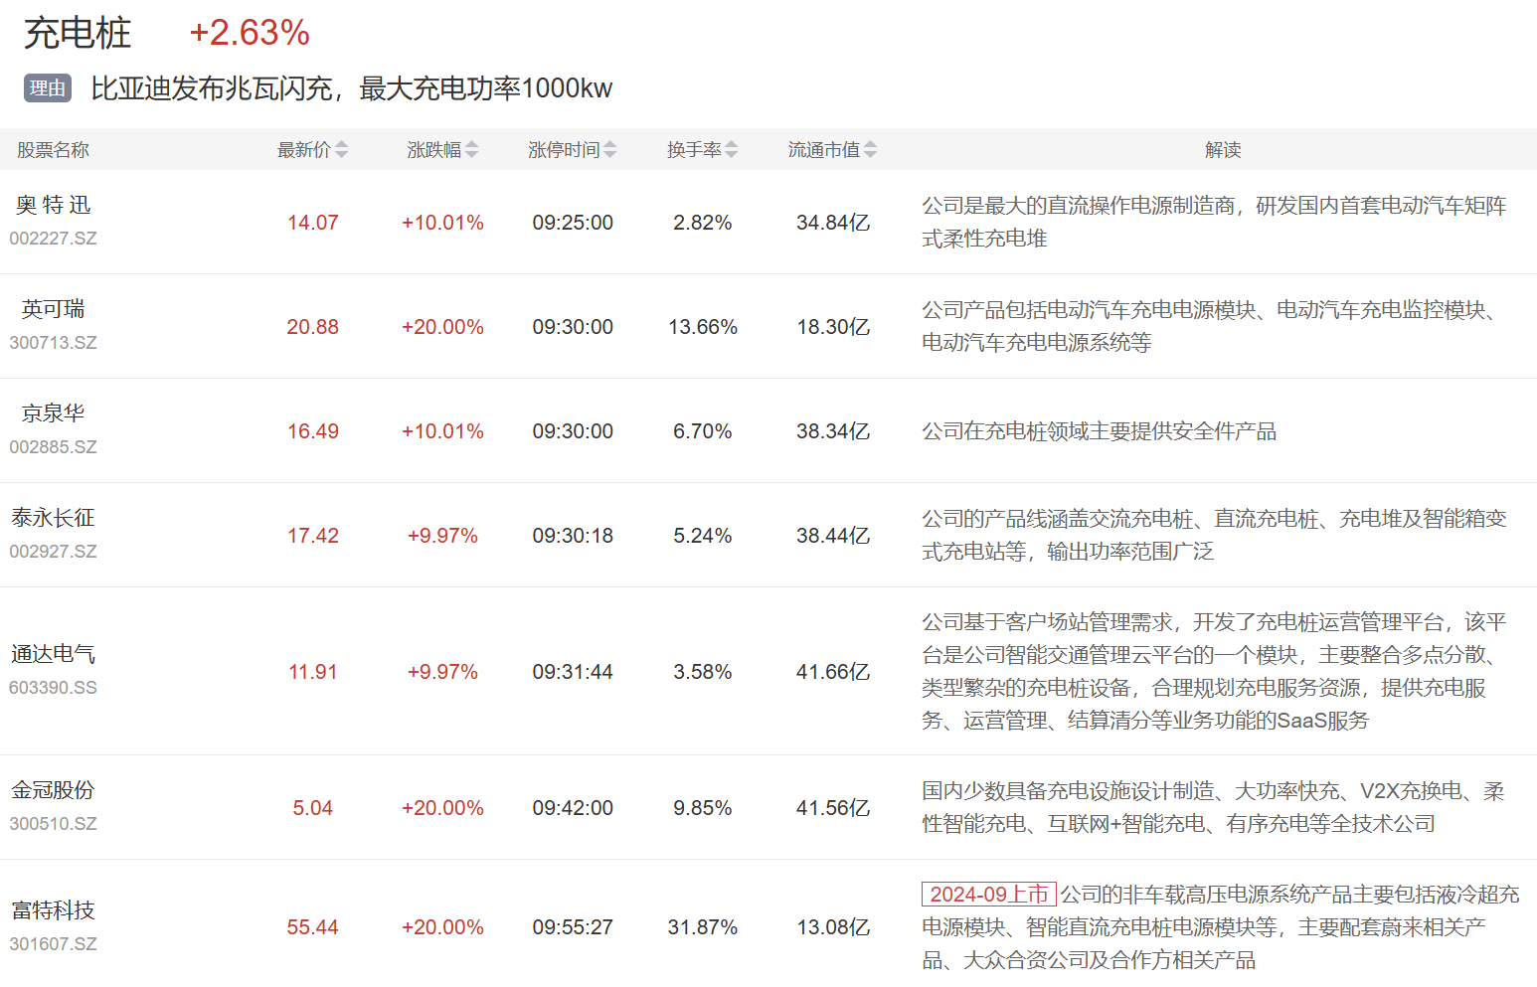Sort by 换手率 column arrows

coord(731,150)
